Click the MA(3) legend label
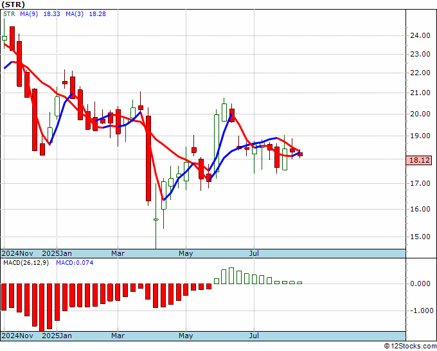This screenshot has height=351, width=437. [75, 14]
